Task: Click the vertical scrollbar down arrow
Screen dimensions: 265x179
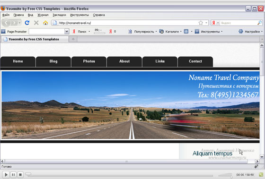Action: (x=262, y=157)
